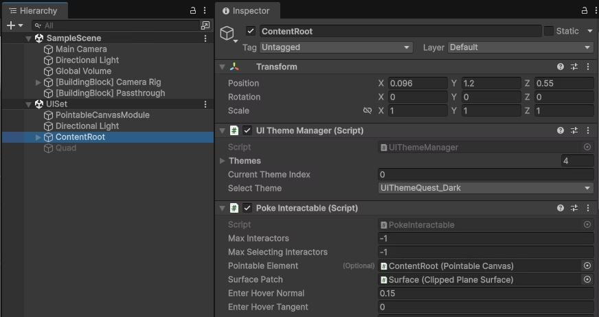Click the create object plus button in Hierarchy
Image resolution: width=599 pixels, height=317 pixels.
(x=11, y=25)
